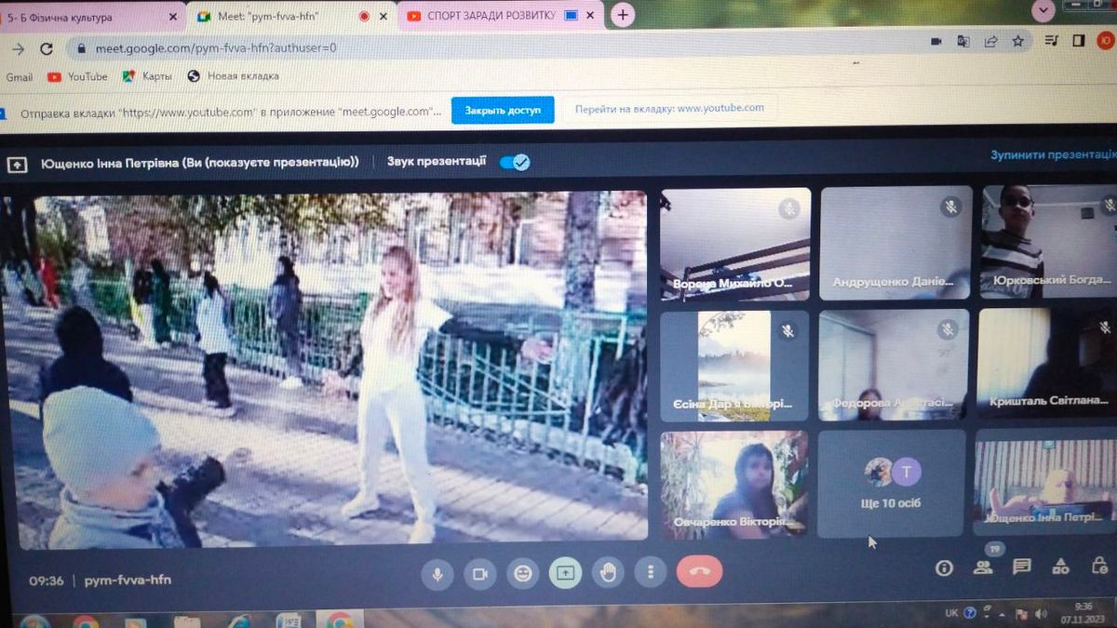Screen dimensions: 1117x628
Task: Click the 09:36 meeting time
Action: (47, 581)
